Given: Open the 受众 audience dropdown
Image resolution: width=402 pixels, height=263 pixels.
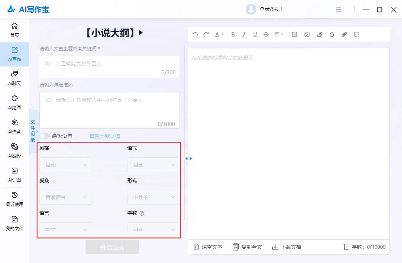Looking at the screenshot, I should 65,197.
